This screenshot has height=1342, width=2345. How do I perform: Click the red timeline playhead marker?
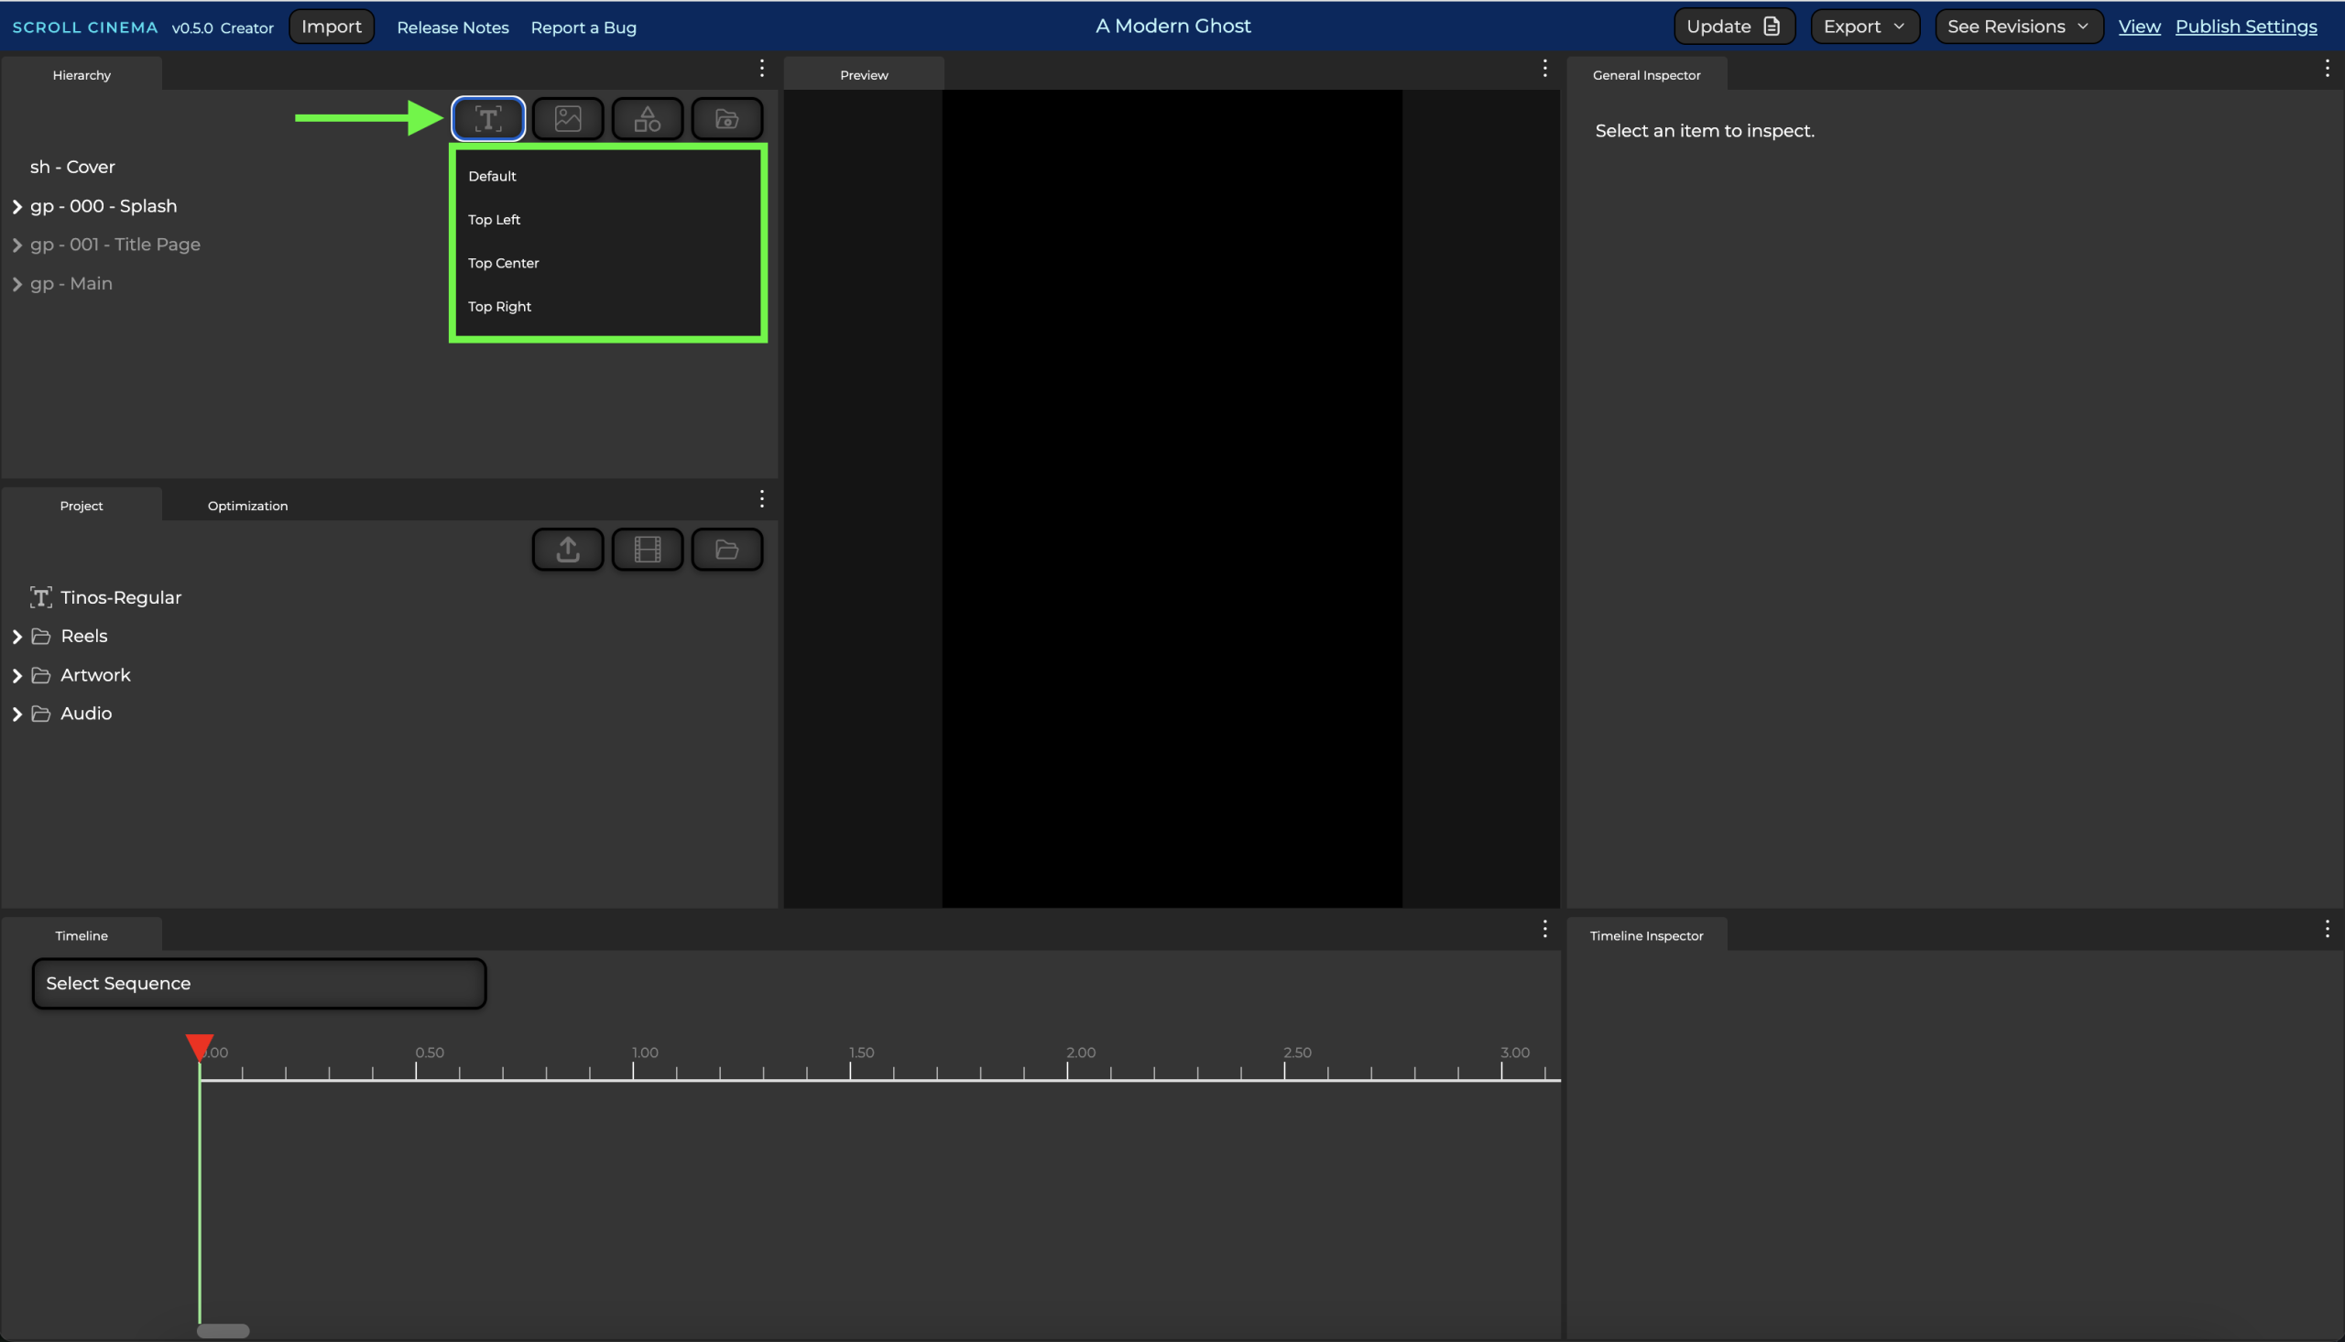point(199,1045)
